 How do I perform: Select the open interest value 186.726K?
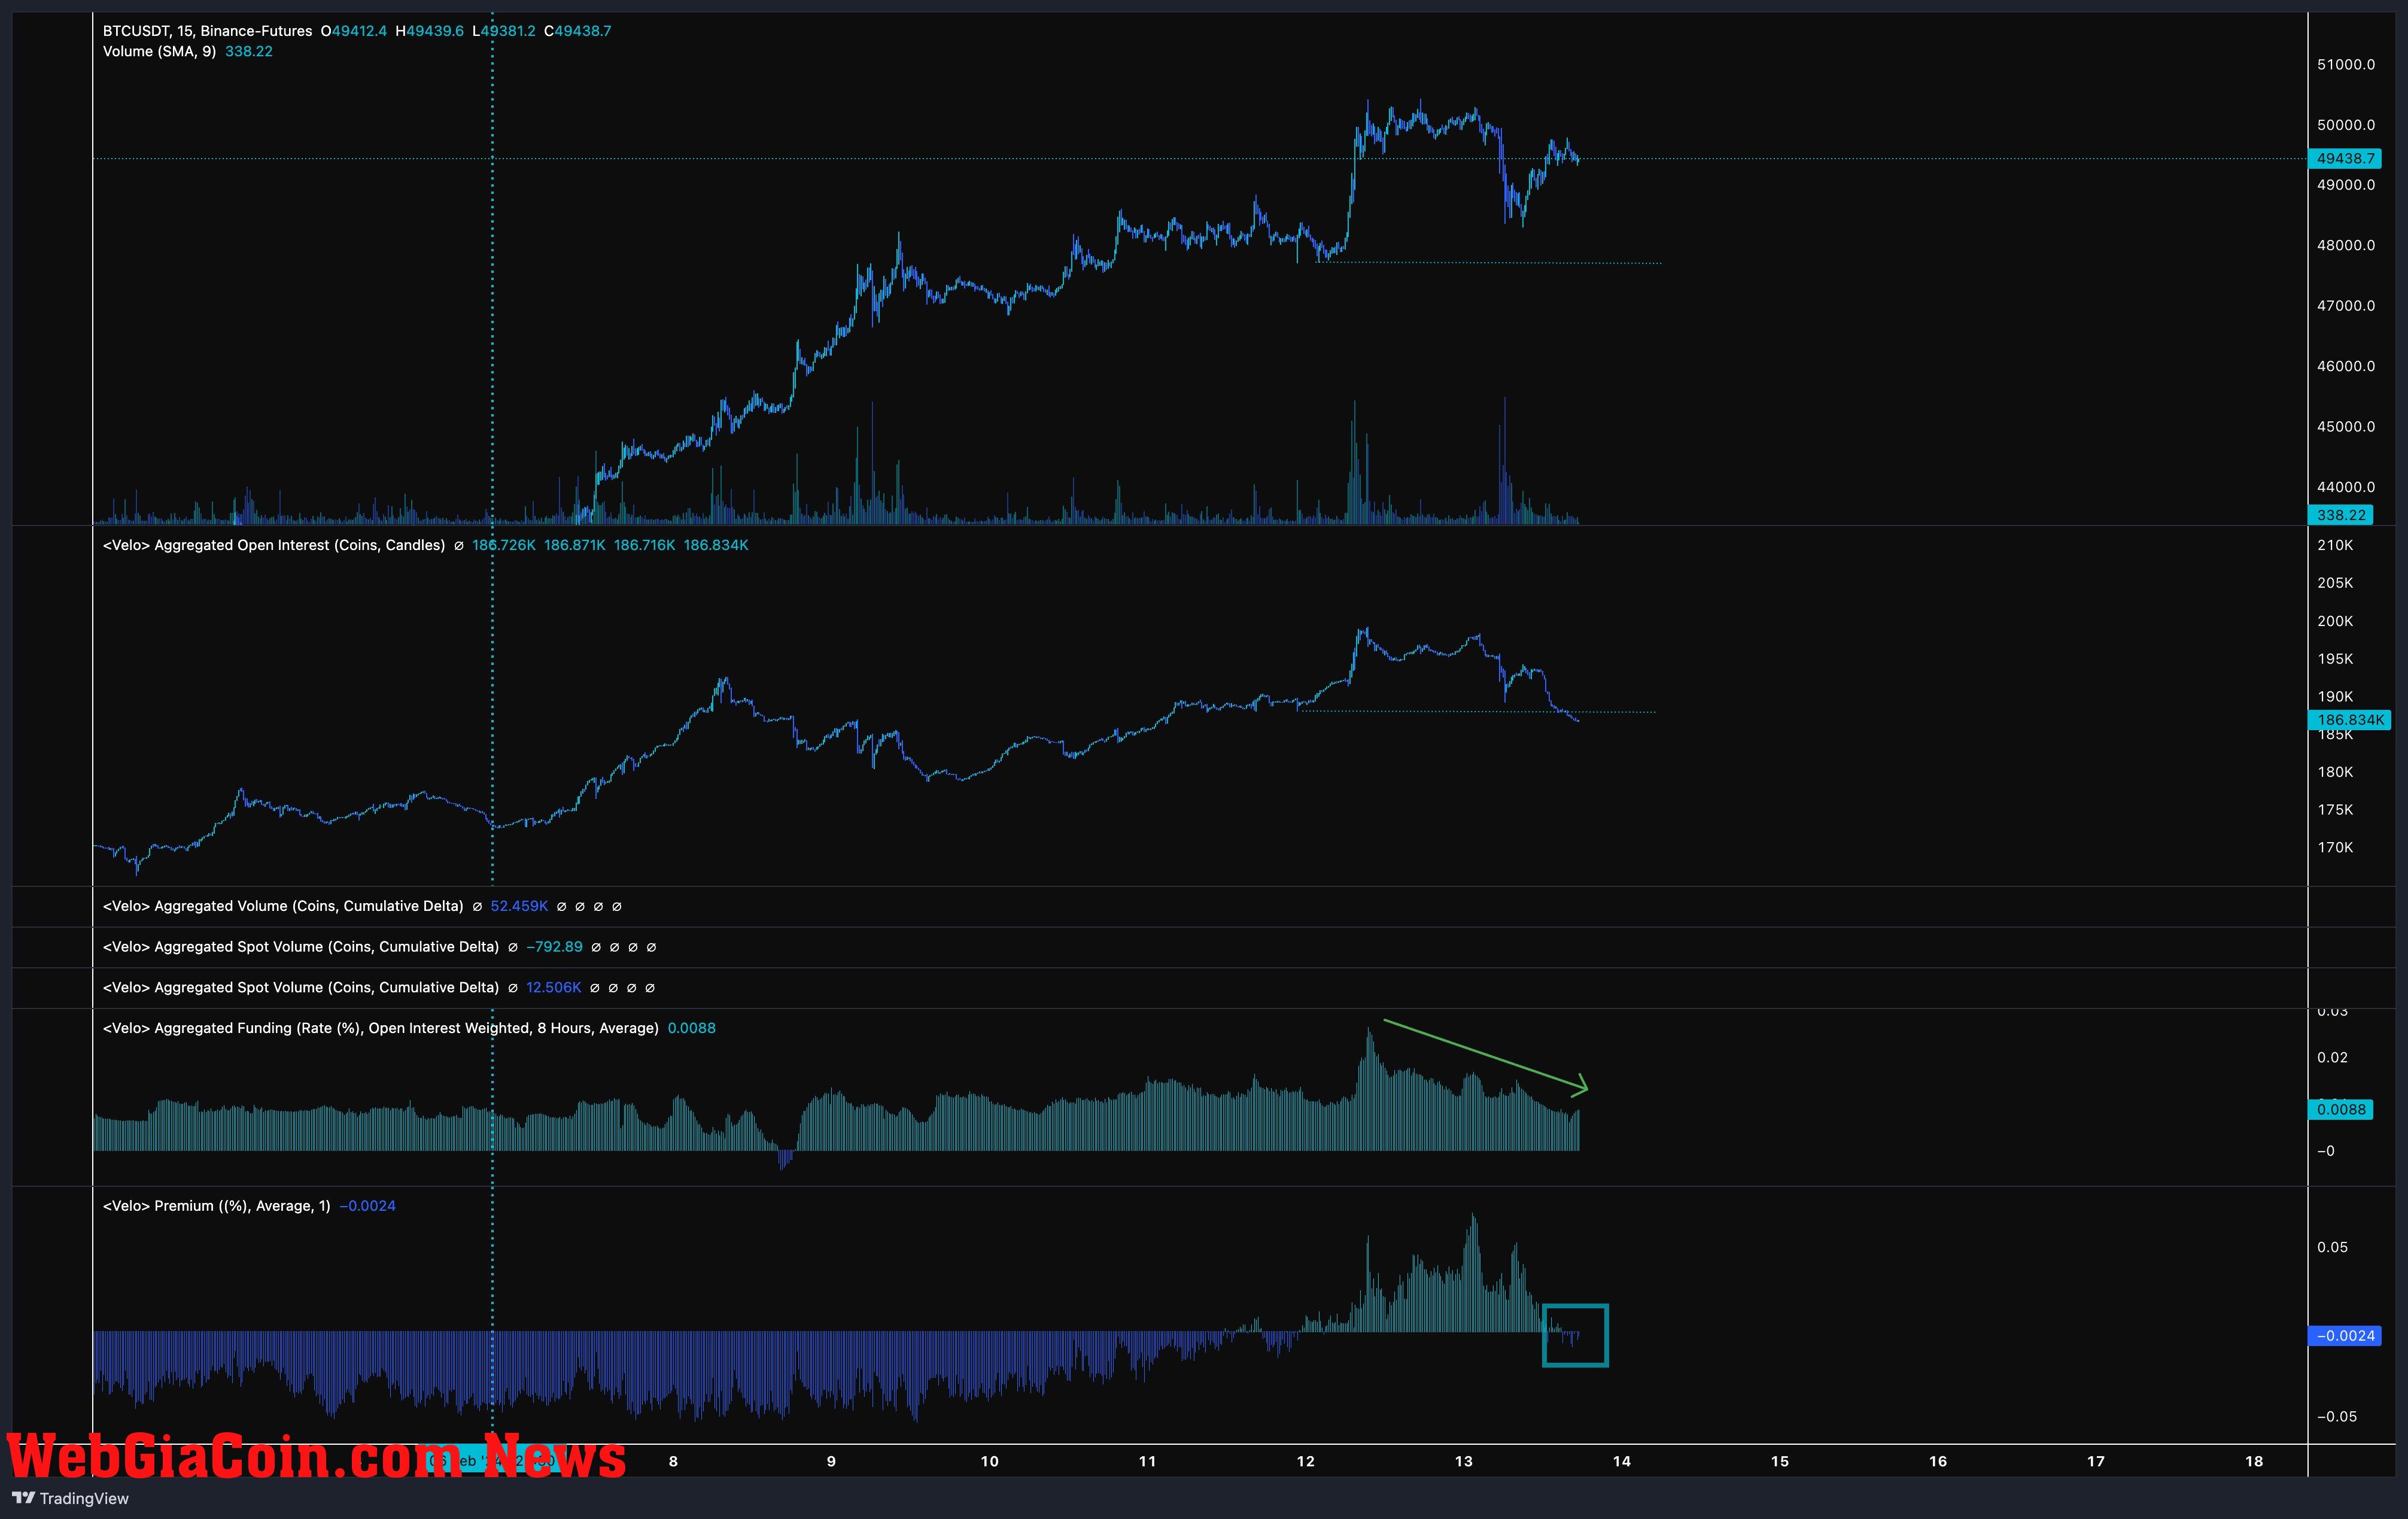(504, 545)
